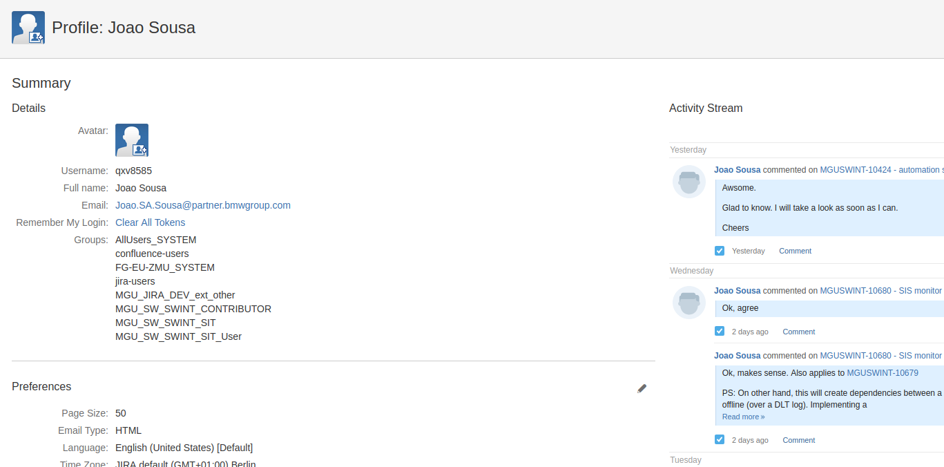944x467 pixels.
Task: Click the Page Size value 50
Action: pos(121,413)
